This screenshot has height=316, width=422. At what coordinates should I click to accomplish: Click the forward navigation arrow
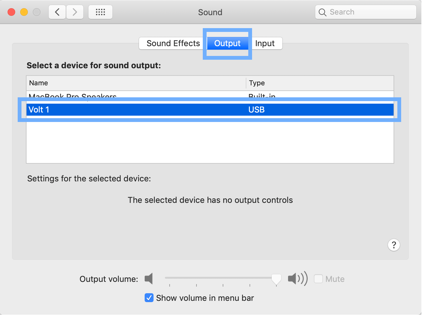(75, 12)
